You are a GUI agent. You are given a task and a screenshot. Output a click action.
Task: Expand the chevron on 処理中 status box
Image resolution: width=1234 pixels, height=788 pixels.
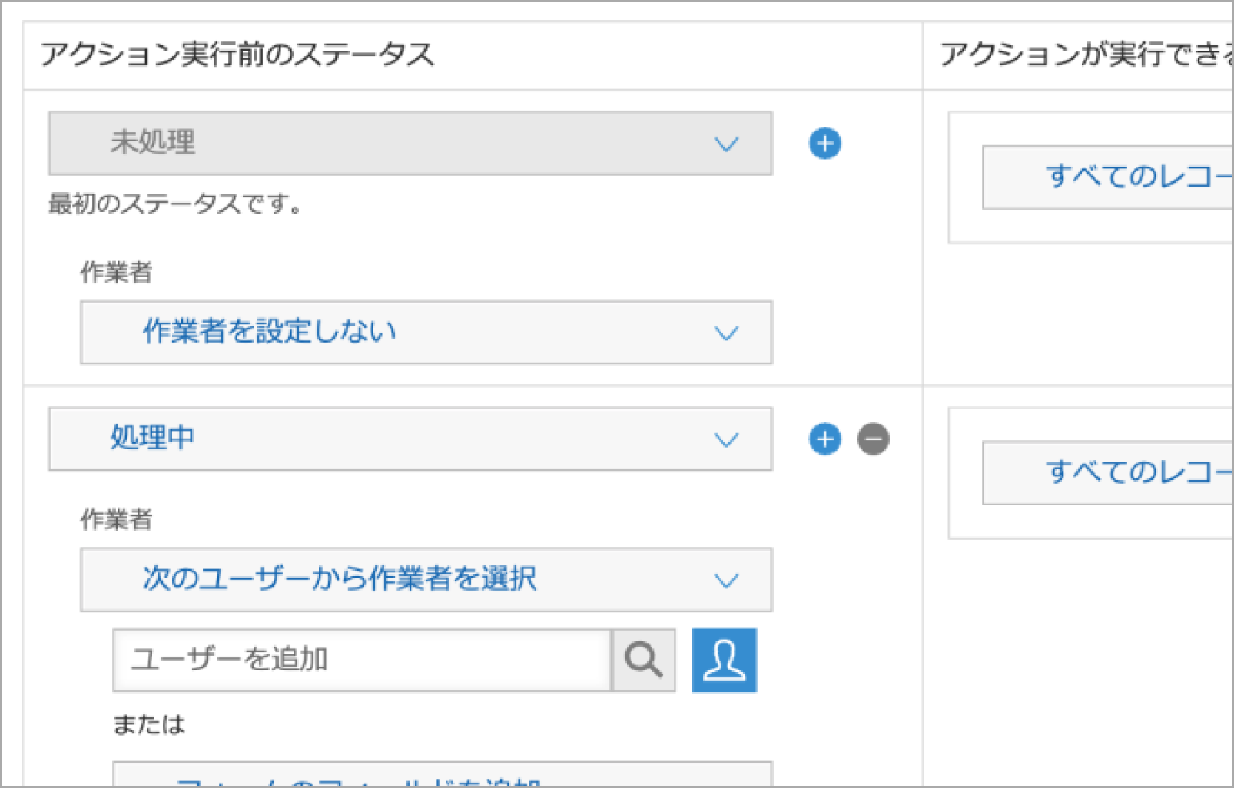click(x=725, y=439)
